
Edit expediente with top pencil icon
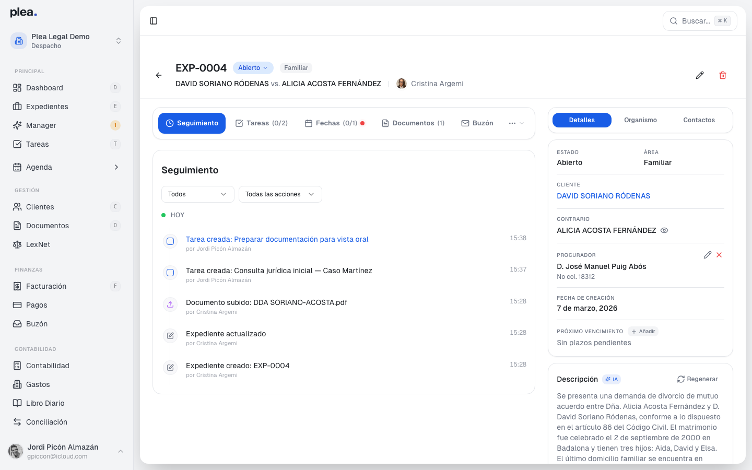tap(700, 75)
